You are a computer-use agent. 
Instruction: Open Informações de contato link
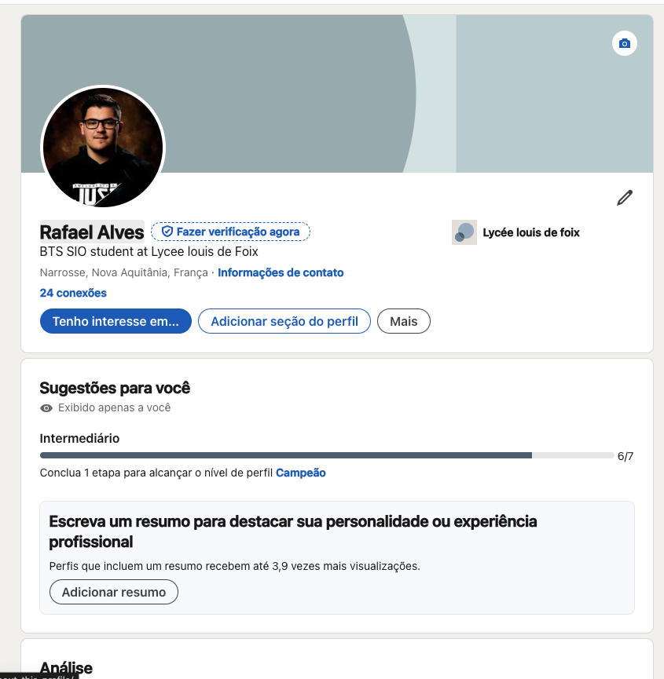[281, 272]
